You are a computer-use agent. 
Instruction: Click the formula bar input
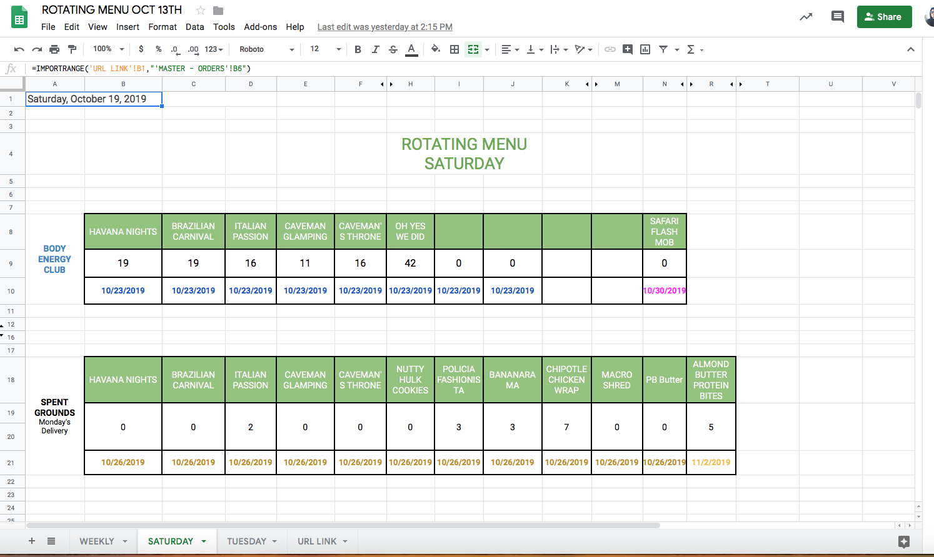click(x=438, y=69)
